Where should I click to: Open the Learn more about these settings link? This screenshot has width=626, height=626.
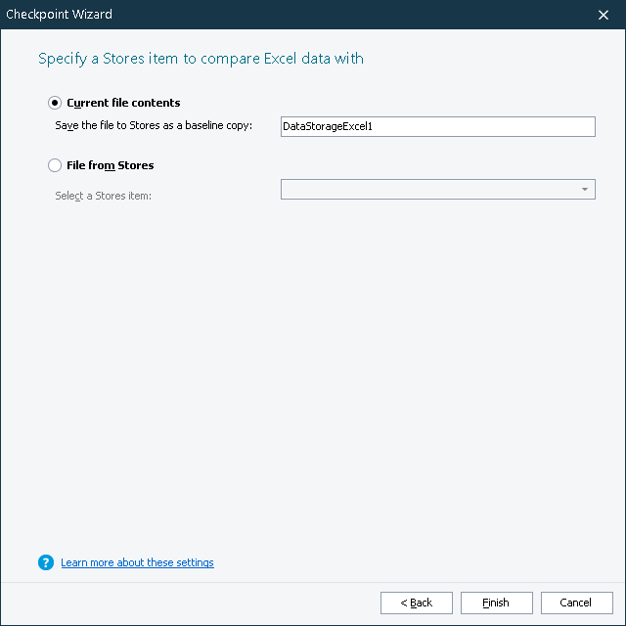(x=137, y=562)
